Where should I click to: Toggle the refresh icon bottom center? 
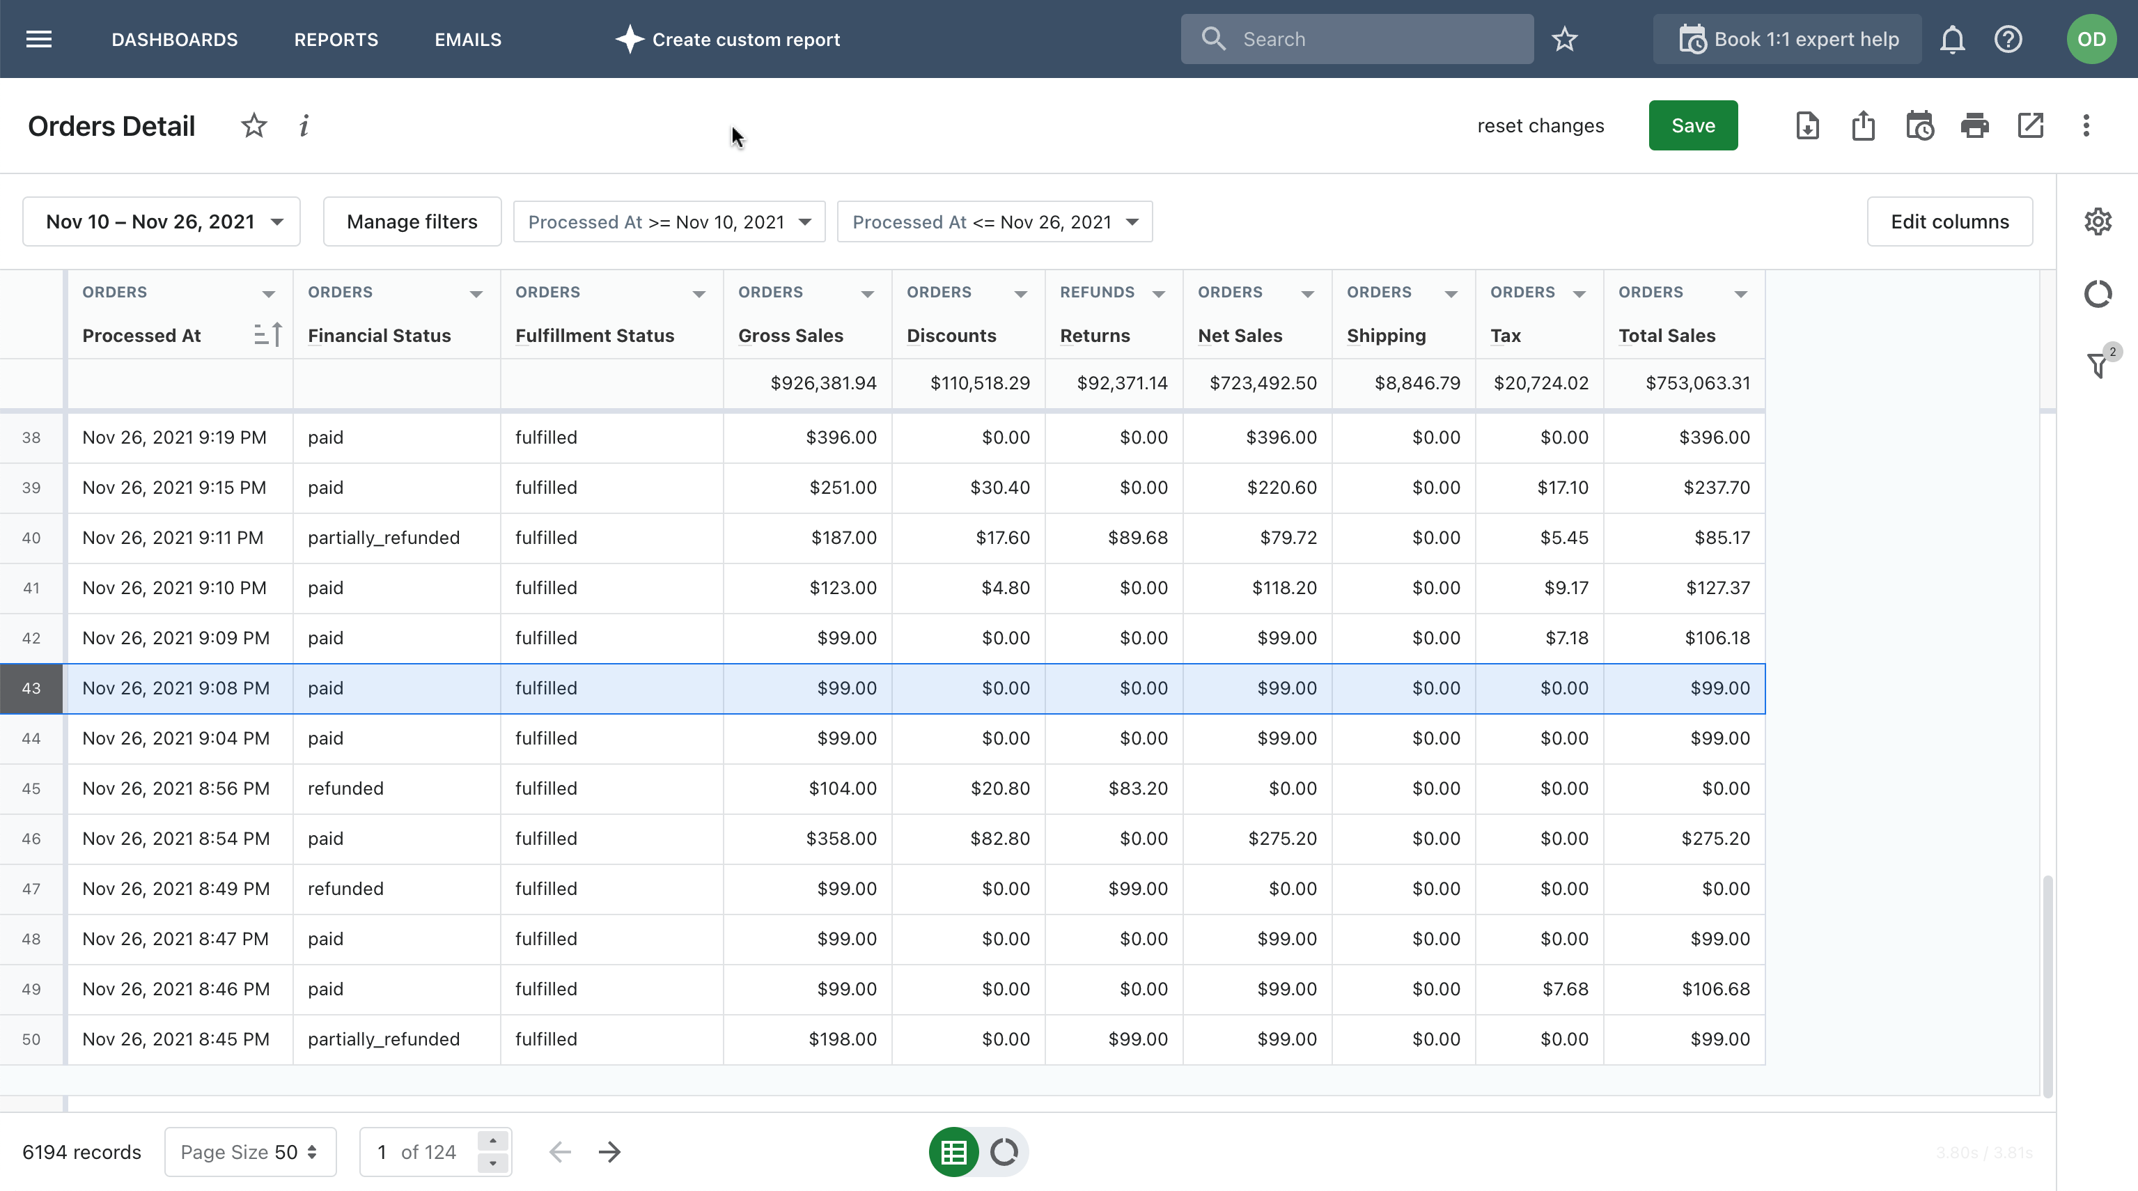pos(1001,1151)
